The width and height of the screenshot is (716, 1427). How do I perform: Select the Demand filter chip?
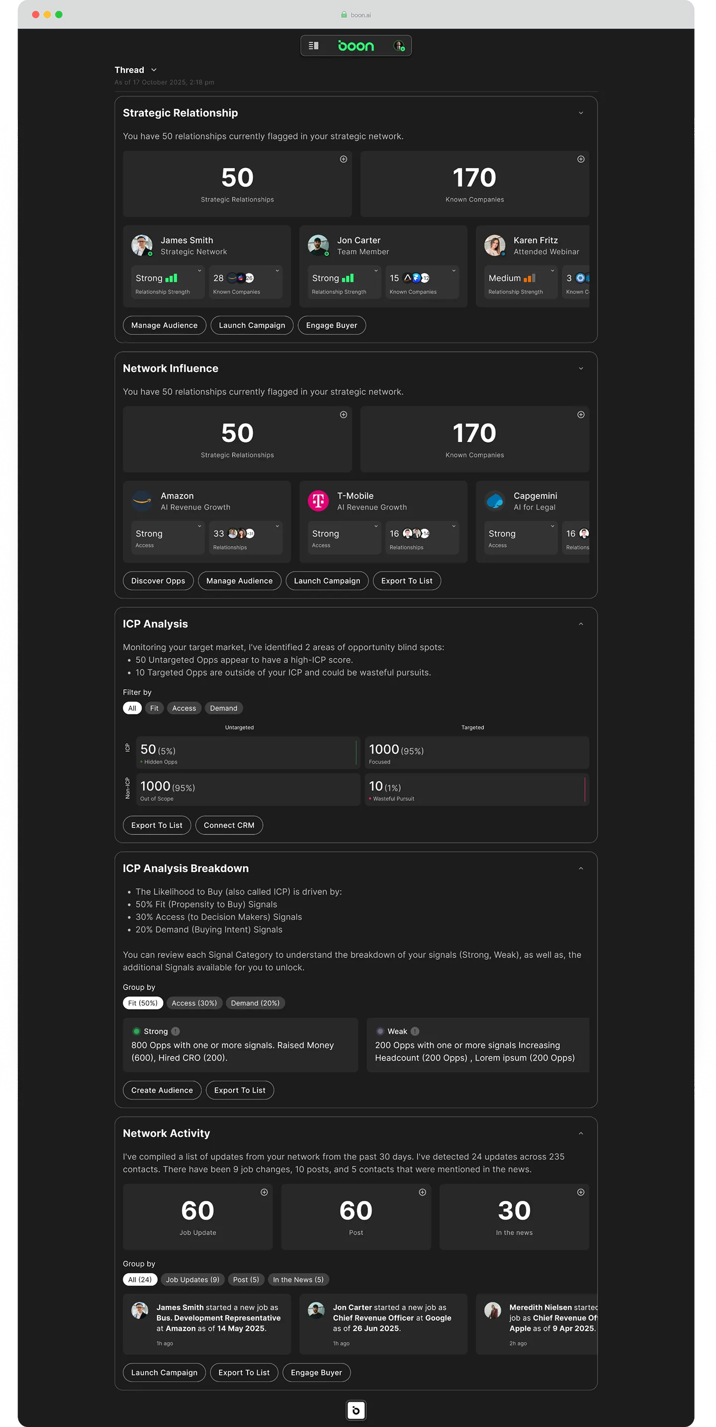coord(223,708)
